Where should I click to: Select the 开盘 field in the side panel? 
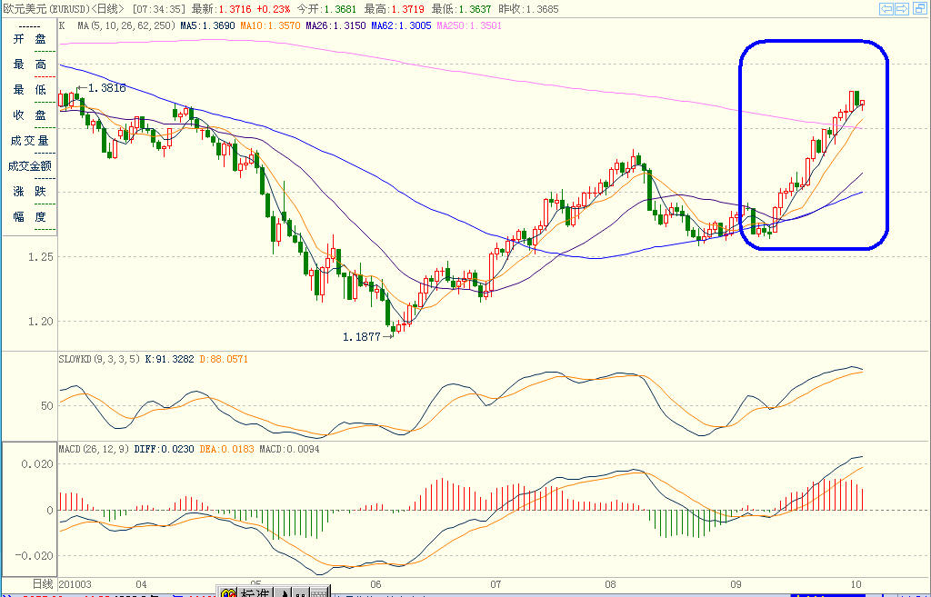30,39
